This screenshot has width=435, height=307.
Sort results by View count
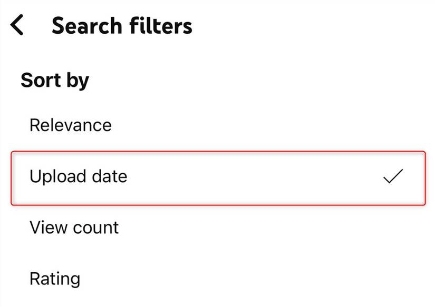[x=74, y=227]
